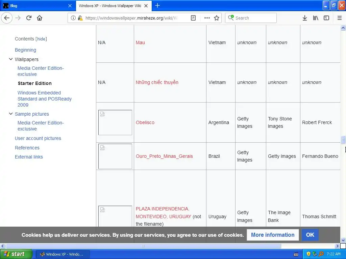This screenshot has width=346, height=259.
Task: Focus the Search box
Action: tap(251, 18)
